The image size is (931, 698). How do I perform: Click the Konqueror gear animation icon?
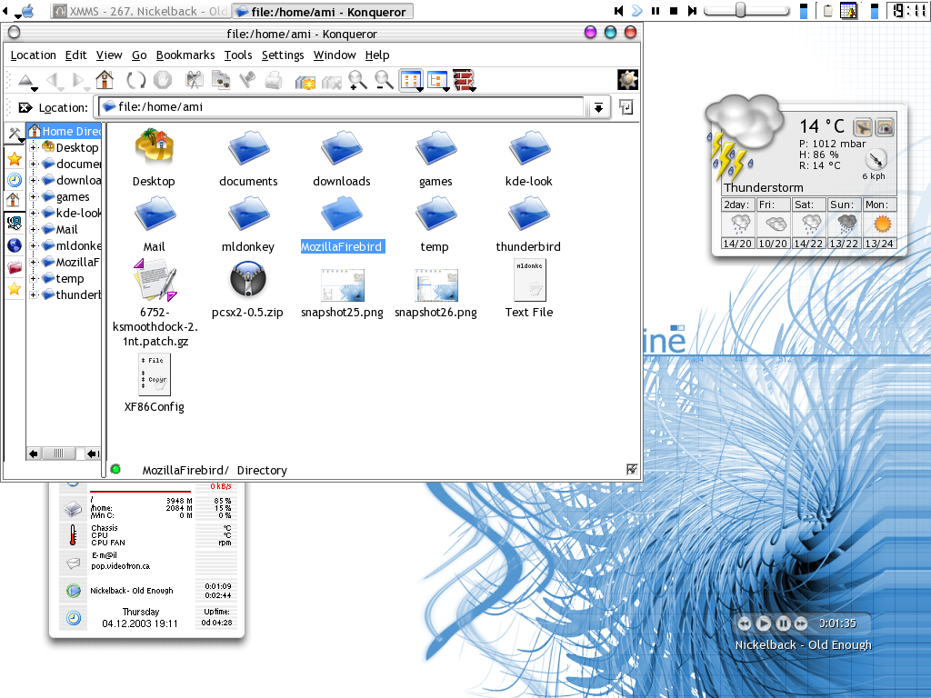[627, 80]
